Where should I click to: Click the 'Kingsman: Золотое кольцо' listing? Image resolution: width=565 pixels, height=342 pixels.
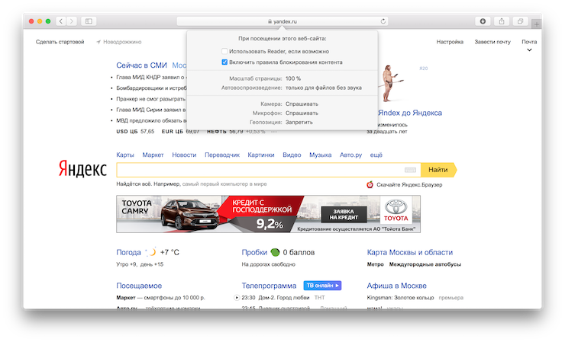pos(400,298)
